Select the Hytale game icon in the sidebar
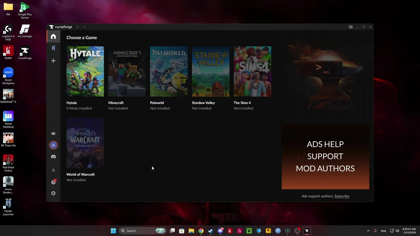This screenshot has width=420, height=236. (53, 48)
